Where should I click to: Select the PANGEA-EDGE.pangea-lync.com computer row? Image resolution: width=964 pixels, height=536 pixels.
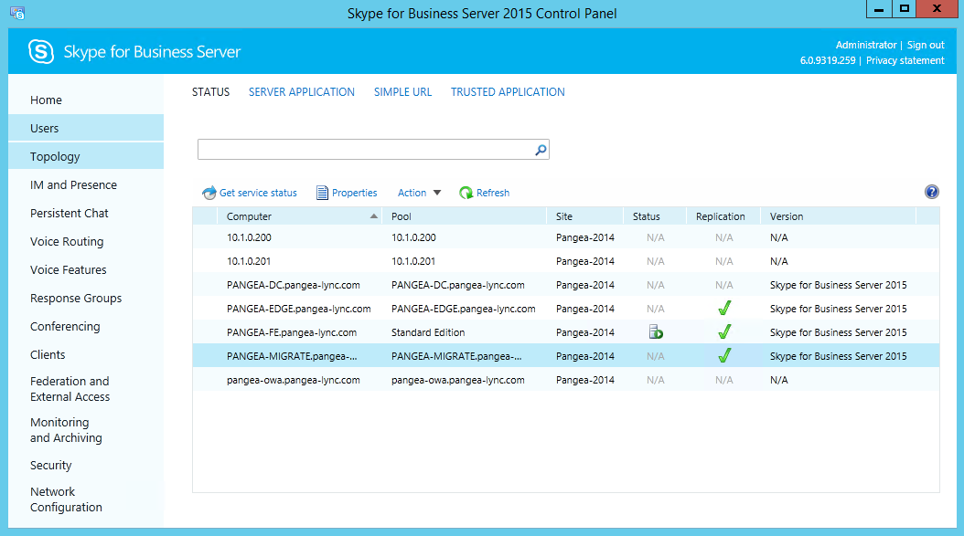565,309
